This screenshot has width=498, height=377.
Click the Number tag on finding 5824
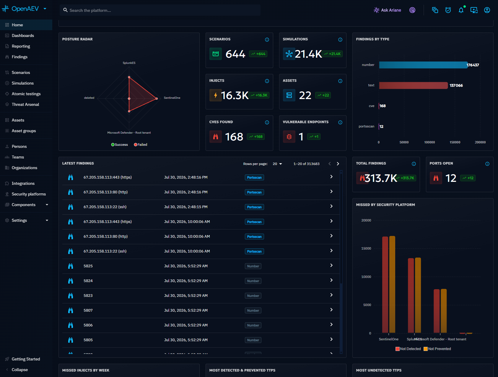click(253, 281)
